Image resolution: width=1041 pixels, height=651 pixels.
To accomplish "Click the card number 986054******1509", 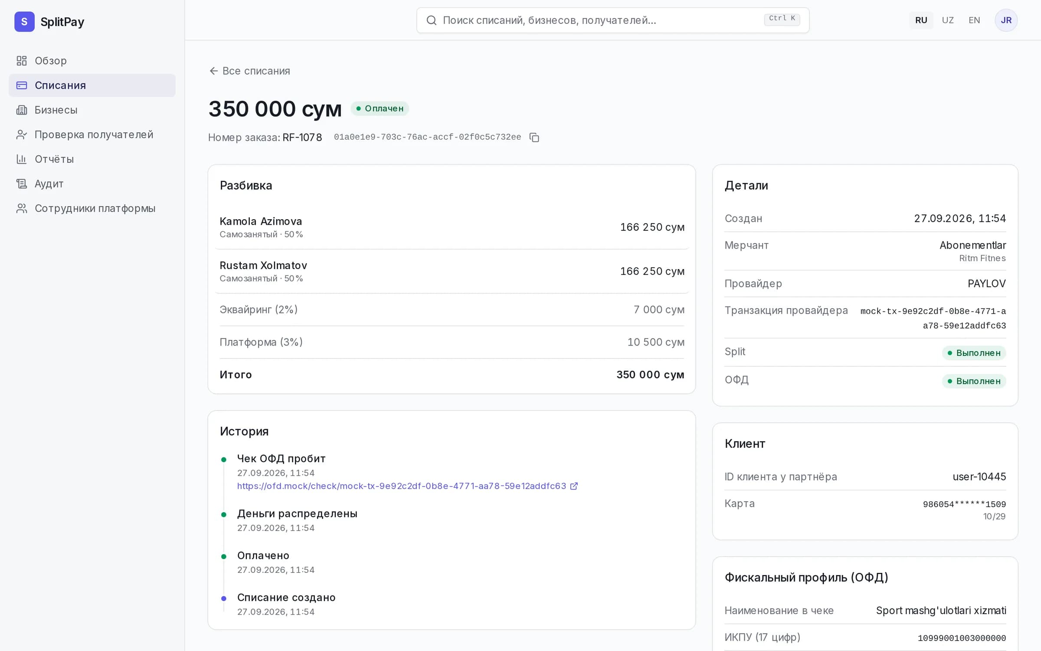I will [x=964, y=504].
